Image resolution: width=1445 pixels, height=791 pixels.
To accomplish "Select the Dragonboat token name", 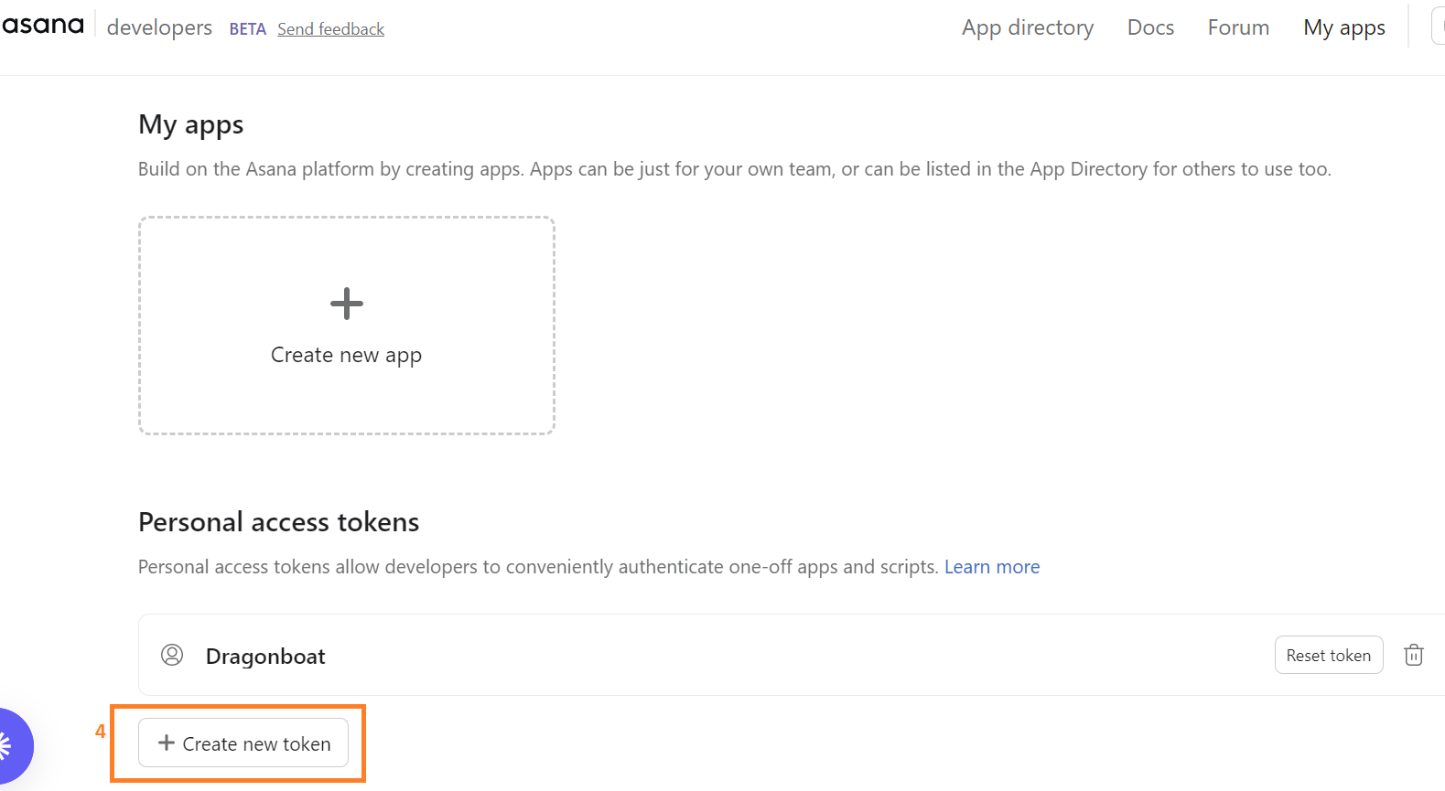I will 265,657.
